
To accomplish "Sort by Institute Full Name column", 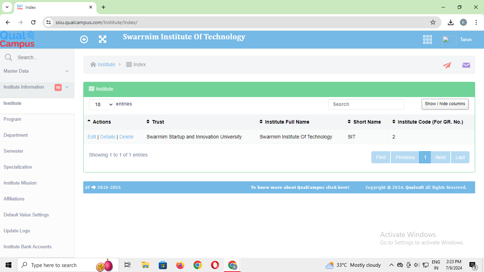I will 261,122.
